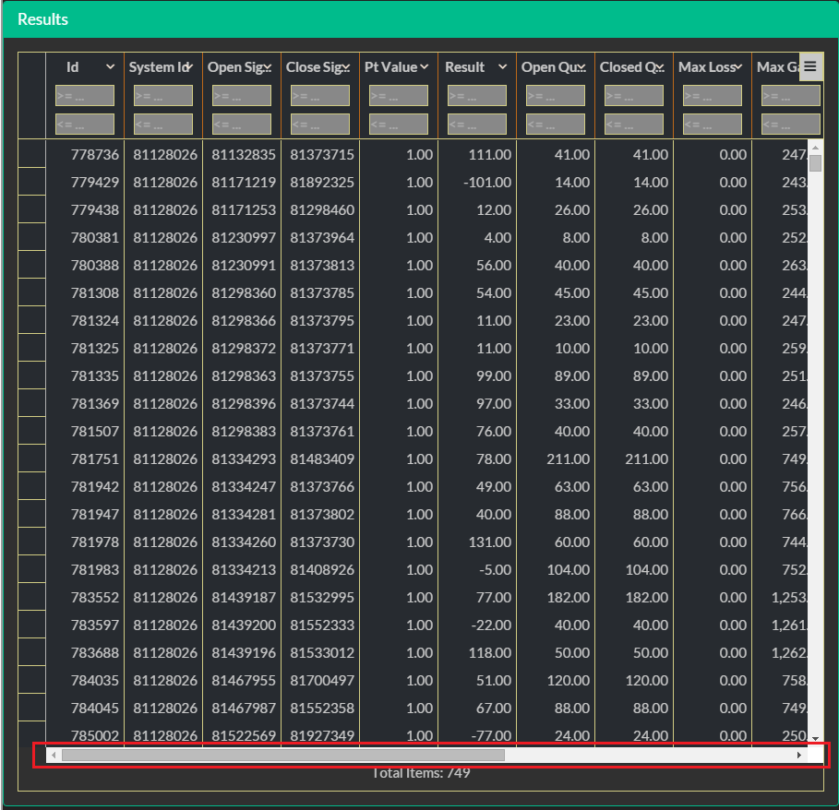Click the Open Sig cell 81467955
Screen dimensions: 839x810
244,680
